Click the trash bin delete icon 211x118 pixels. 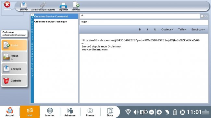coord(175,112)
